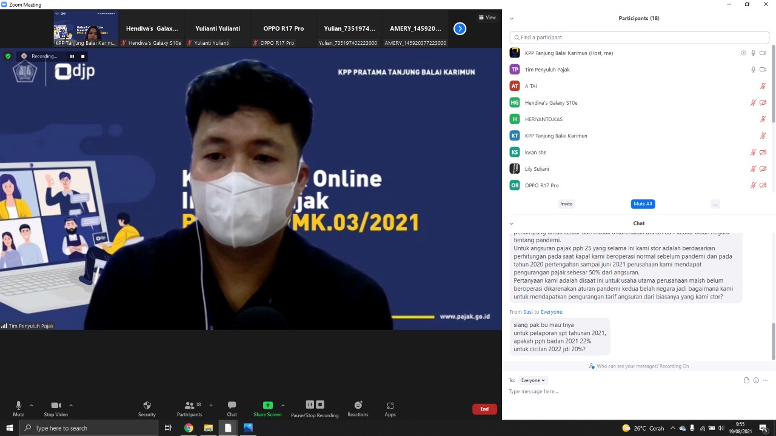Open the Chat icon in toolbar

point(232,405)
